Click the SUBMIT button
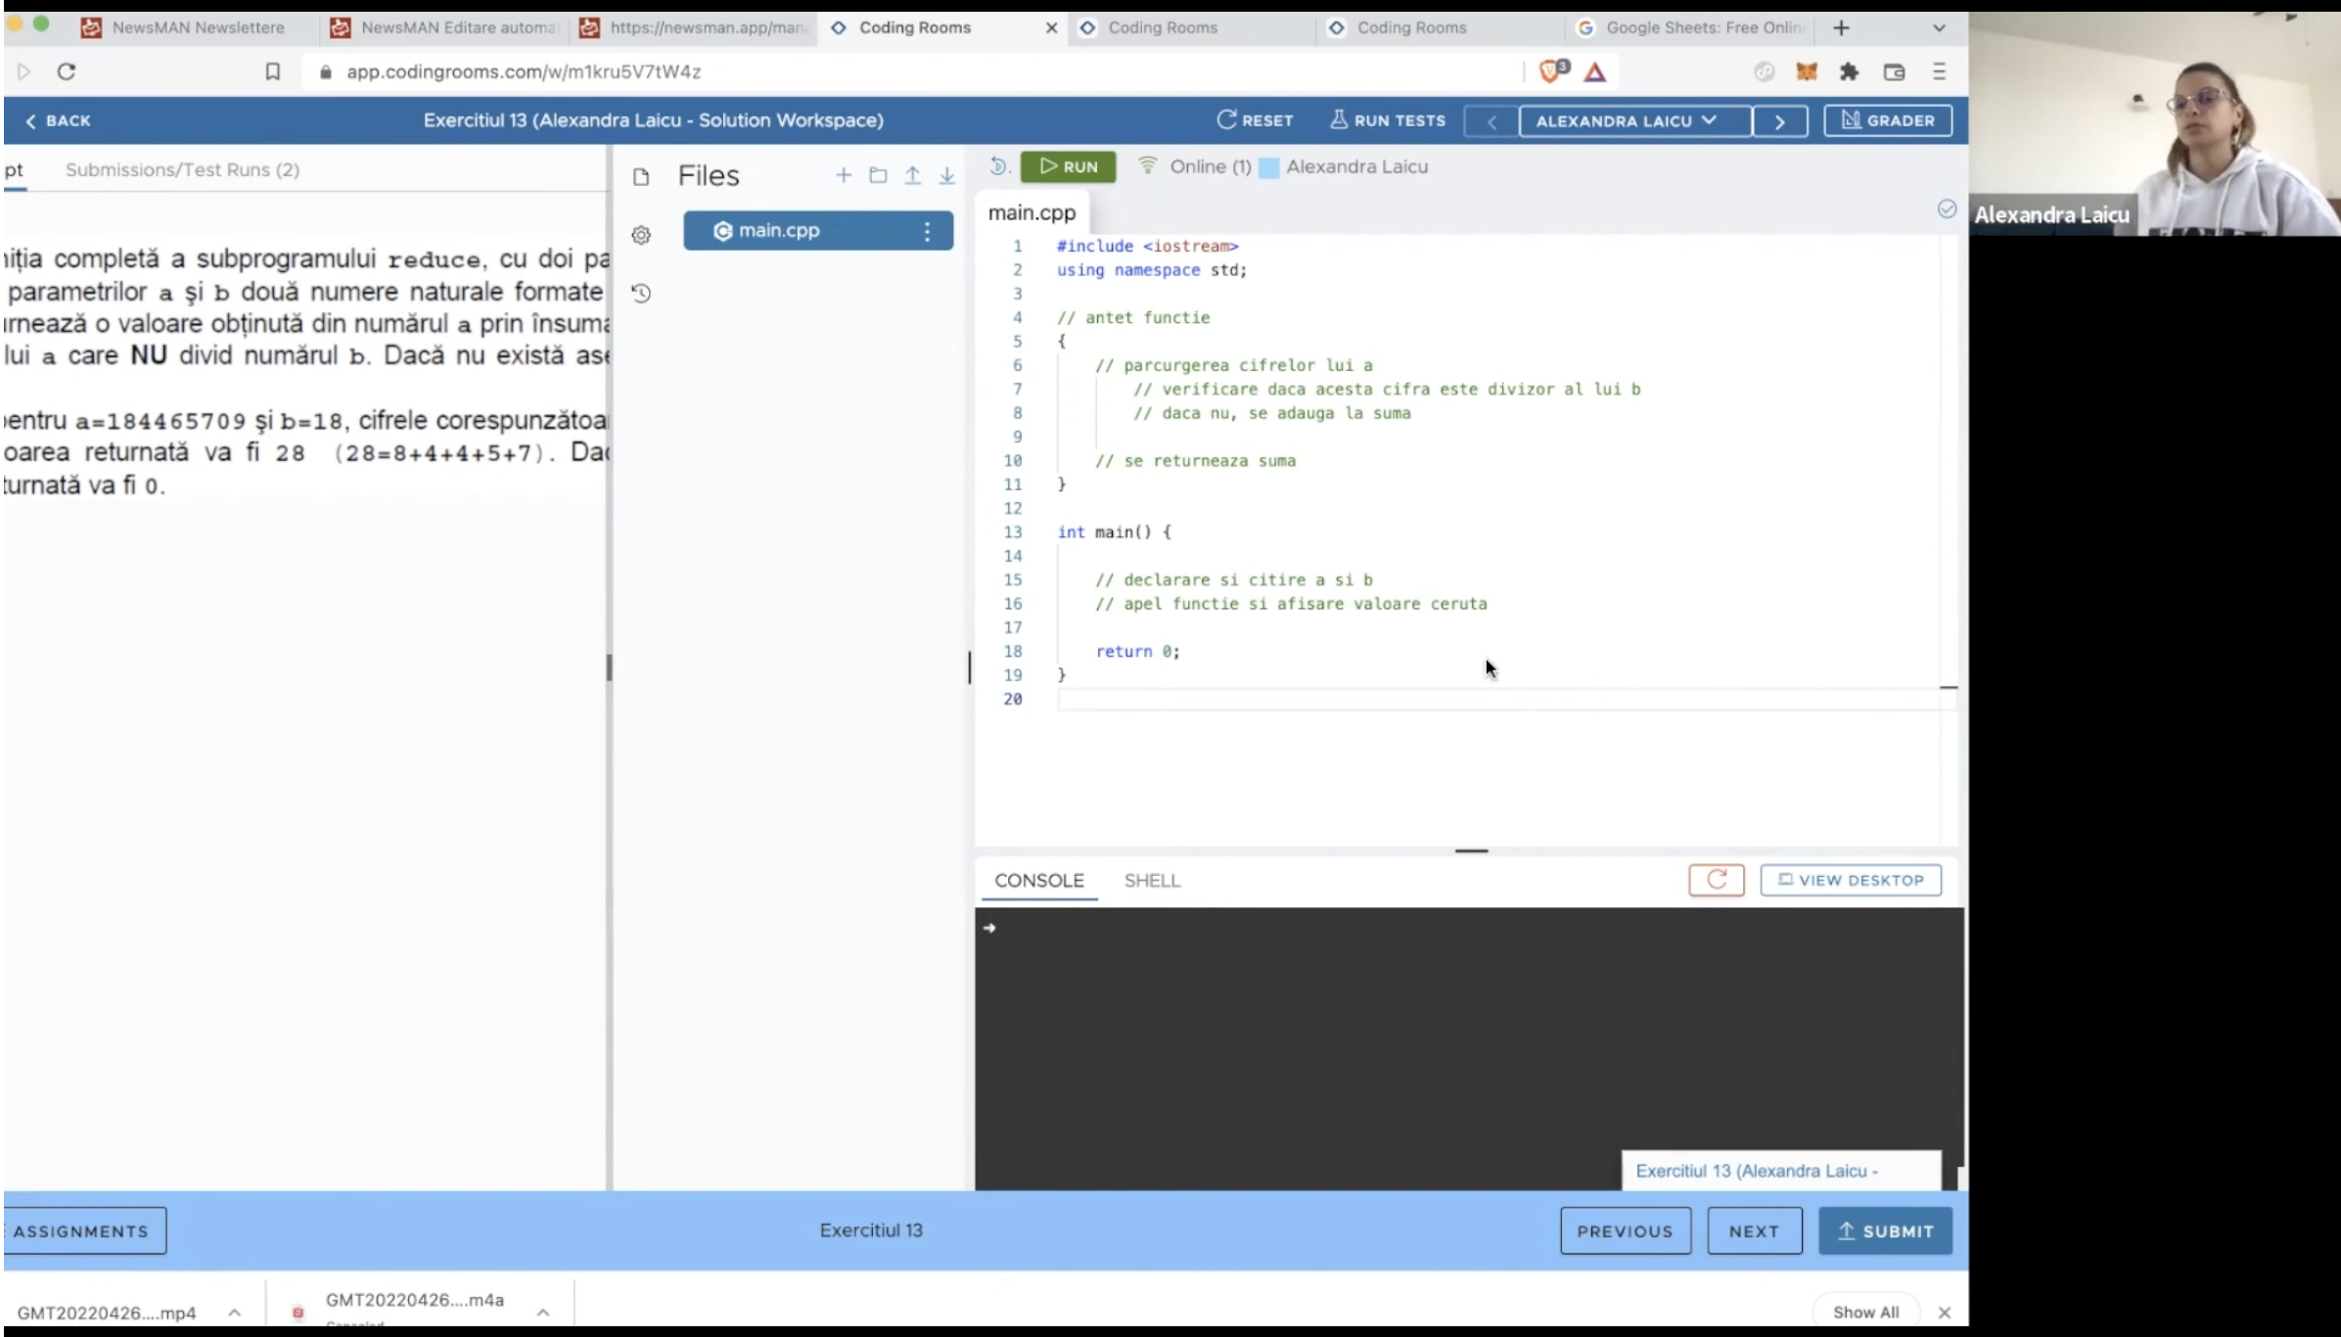2341x1337 pixels. coord(1885,1230)
